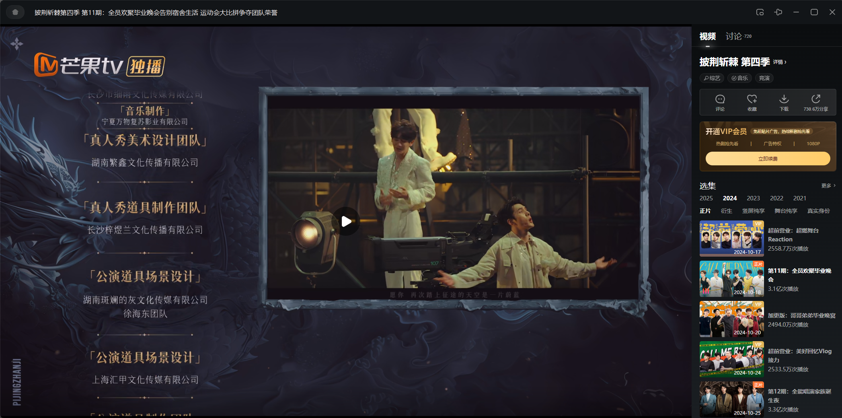Click the 2558.7万次播放 play count
Screen dimensions: 842x418
[788, 249]
